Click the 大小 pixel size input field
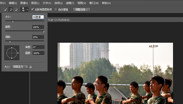 pos(38,17)
